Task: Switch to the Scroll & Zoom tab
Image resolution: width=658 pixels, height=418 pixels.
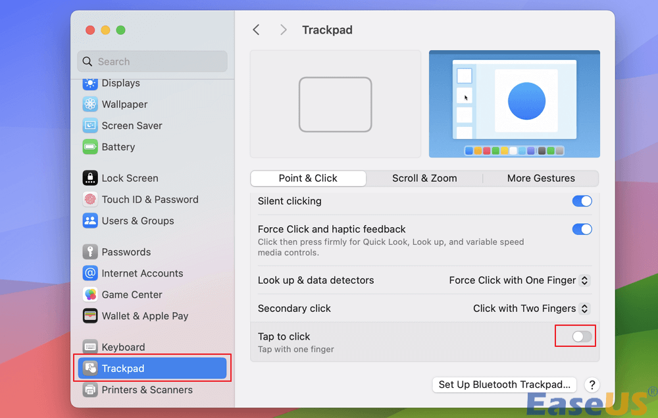Action: (424, 178)
